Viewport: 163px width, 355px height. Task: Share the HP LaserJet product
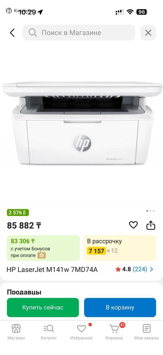point(151,225)
